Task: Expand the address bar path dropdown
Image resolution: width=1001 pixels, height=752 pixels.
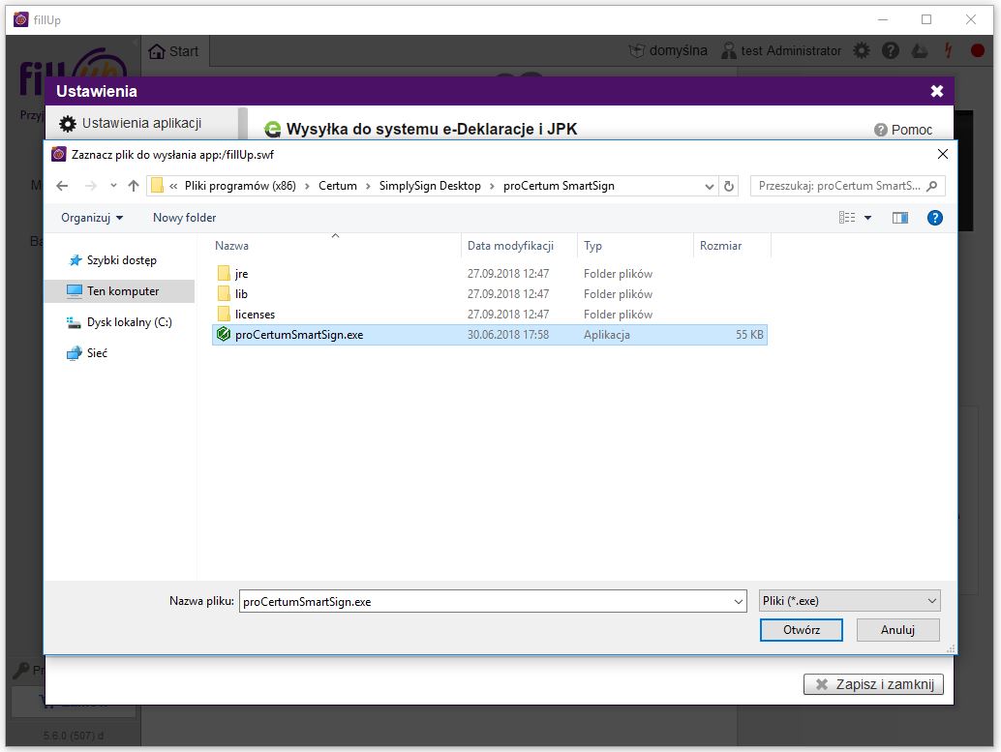Action: point(710,187)
